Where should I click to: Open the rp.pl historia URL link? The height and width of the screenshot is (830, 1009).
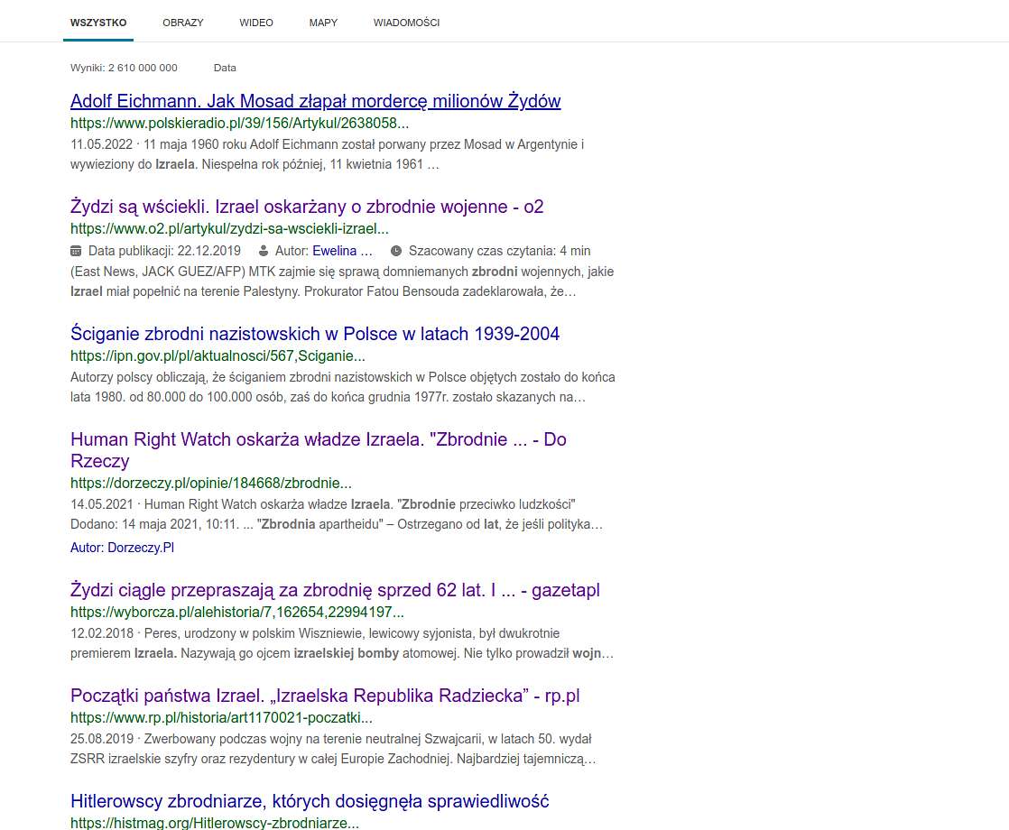click(x=221, y=717)
